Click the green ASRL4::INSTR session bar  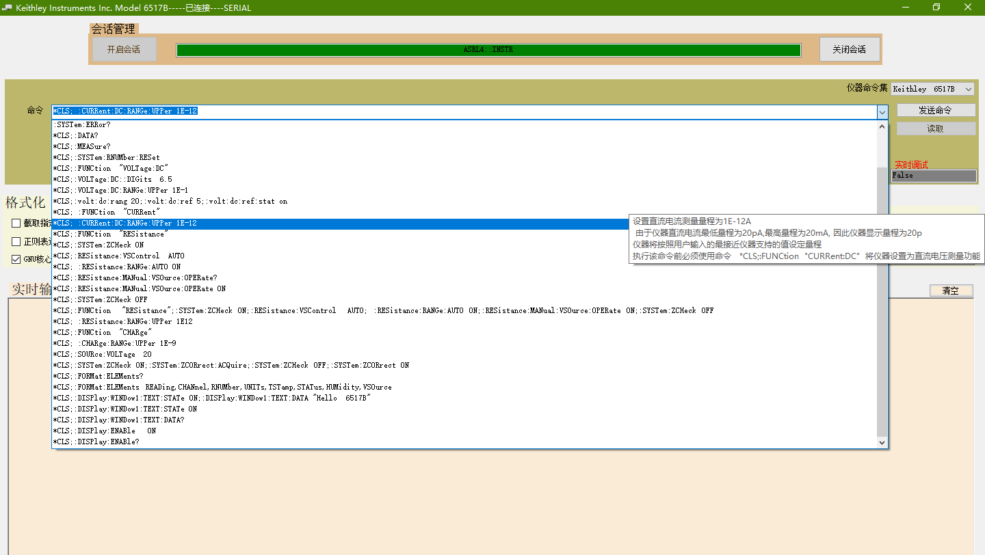pos(488,50)
